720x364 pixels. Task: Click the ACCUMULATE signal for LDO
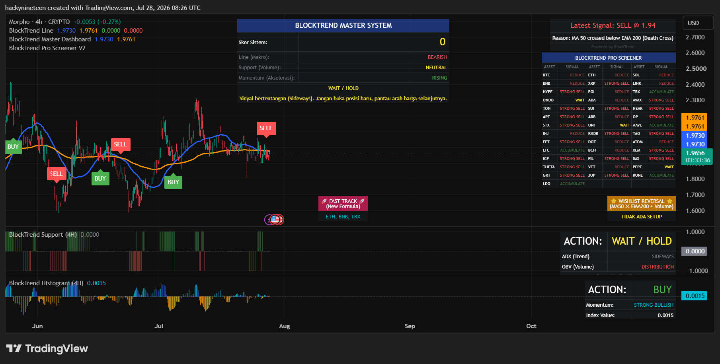point(572,183)
